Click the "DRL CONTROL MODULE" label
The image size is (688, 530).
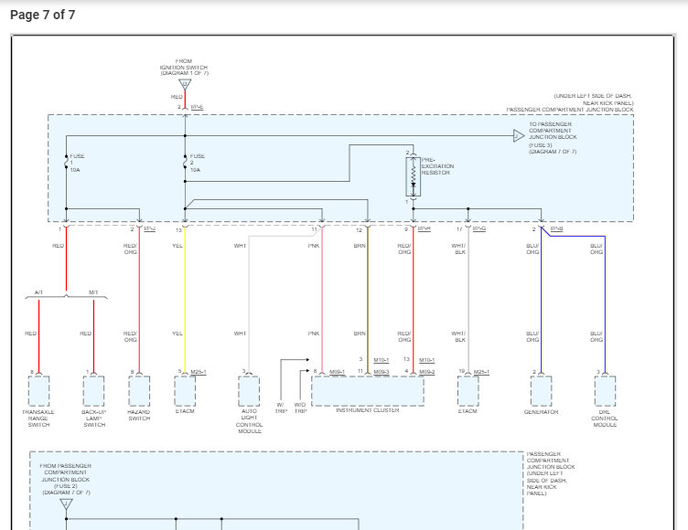[605, 419]
